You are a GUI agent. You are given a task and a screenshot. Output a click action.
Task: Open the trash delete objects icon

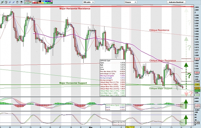click(17, 2)
